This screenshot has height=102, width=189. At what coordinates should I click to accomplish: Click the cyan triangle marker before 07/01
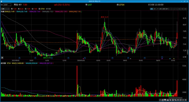pyautogui.click(x=170, y=59)
